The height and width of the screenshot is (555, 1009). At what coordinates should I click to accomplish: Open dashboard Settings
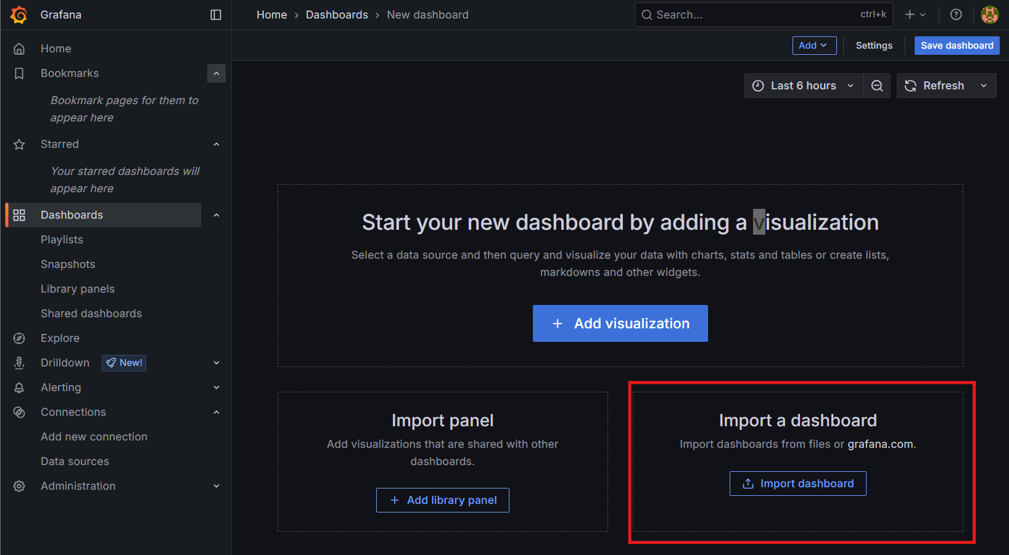[x=874, y=46]
